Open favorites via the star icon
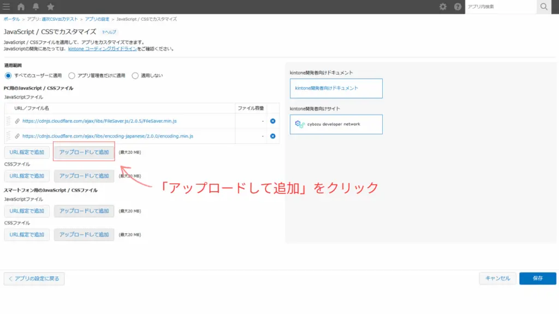 50,7
